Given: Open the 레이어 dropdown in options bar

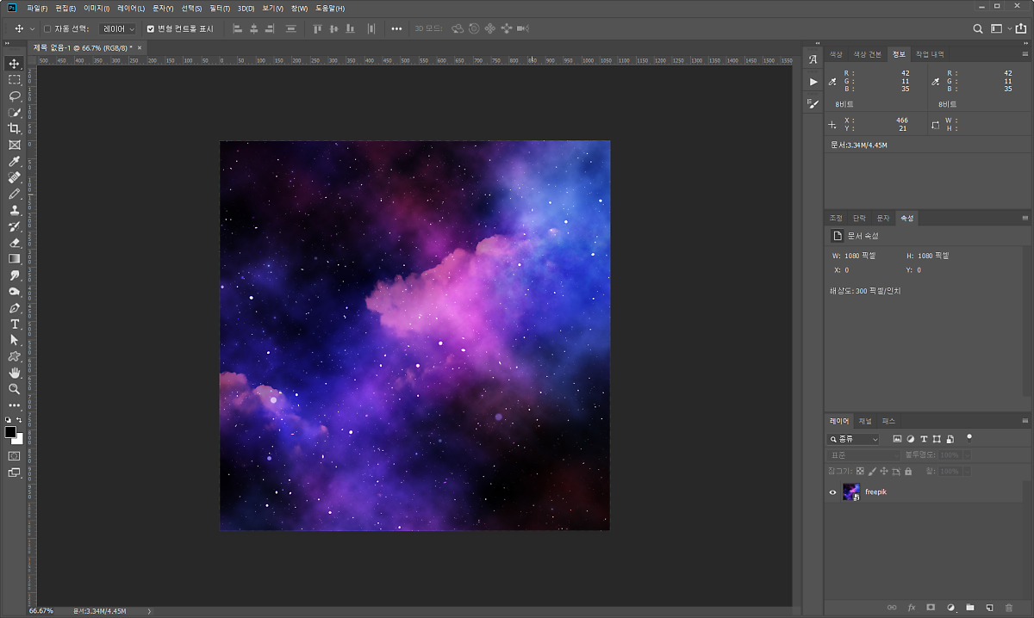Looking at the screenshot, I should (x=118, y=28).
